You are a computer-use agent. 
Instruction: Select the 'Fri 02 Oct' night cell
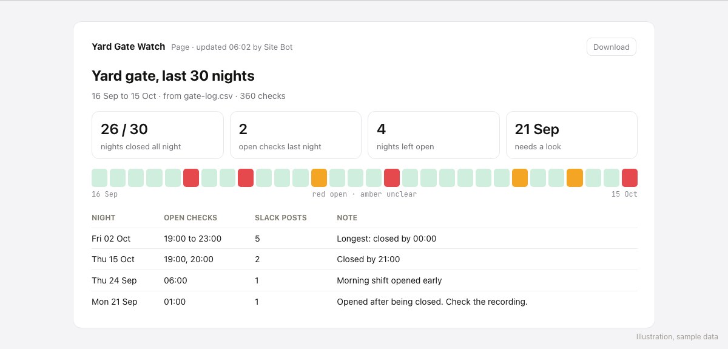111,239
